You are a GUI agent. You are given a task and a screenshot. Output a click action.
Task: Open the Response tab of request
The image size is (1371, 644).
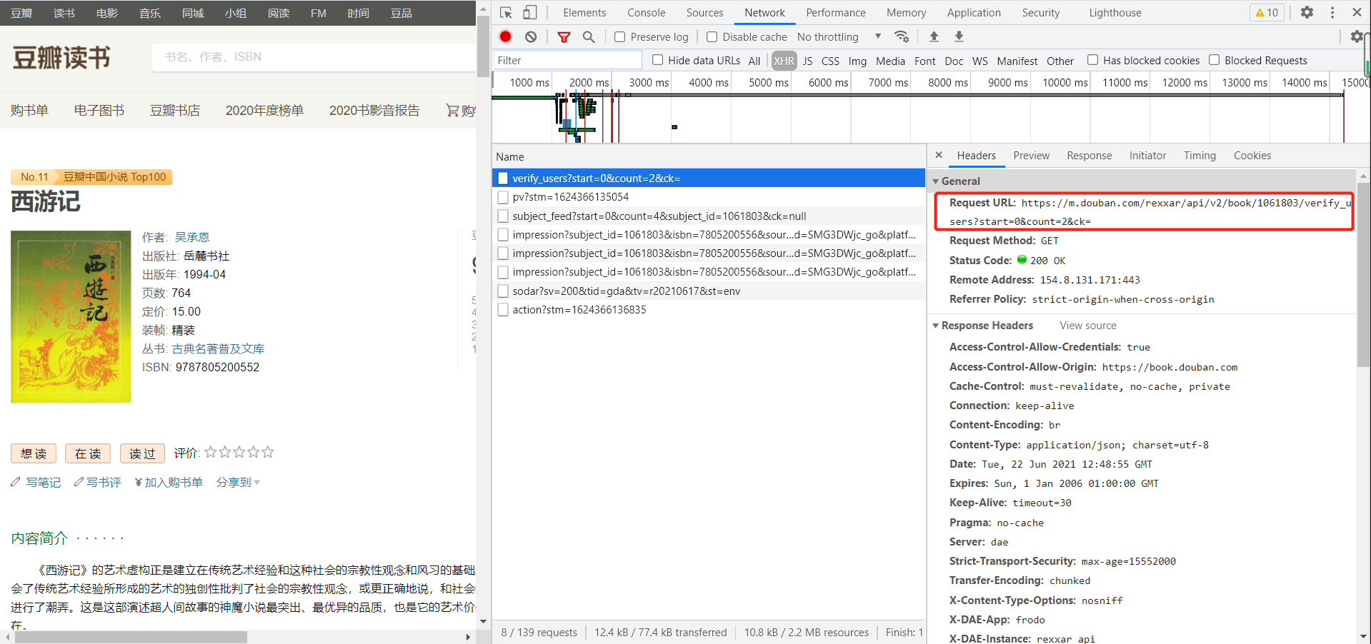1090,156
